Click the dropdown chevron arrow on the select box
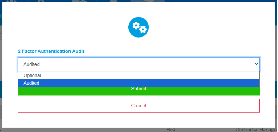 (x=256, y=64)
